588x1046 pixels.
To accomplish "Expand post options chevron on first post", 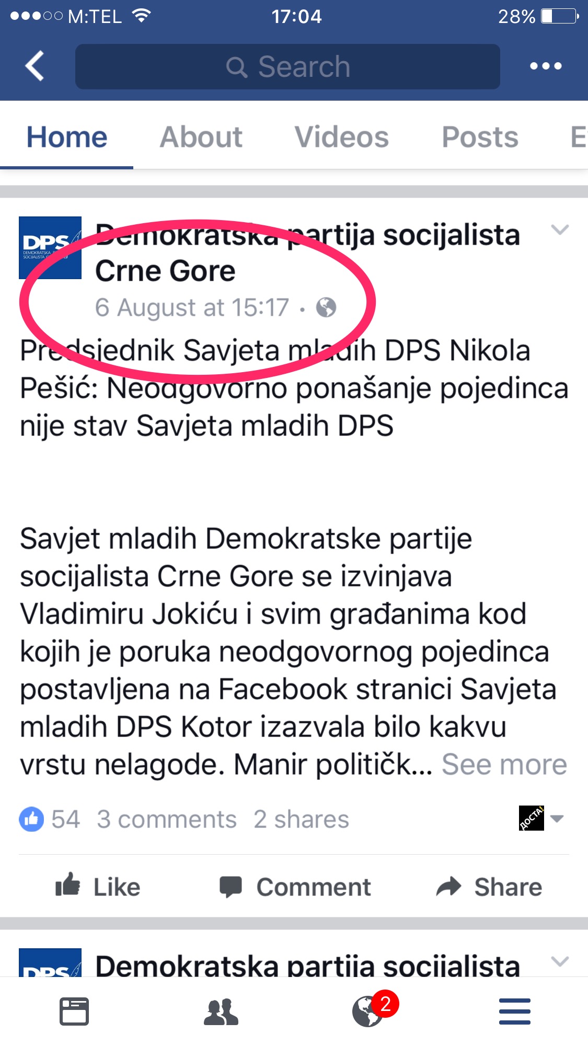I will coord(560,229).
